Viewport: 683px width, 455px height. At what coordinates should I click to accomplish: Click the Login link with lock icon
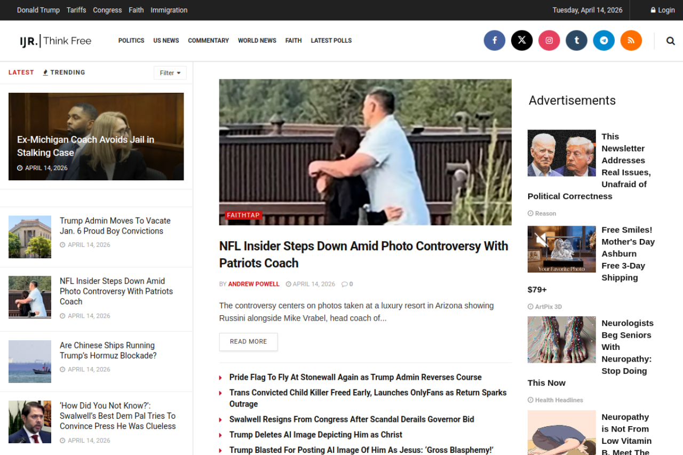click(663, 10)
